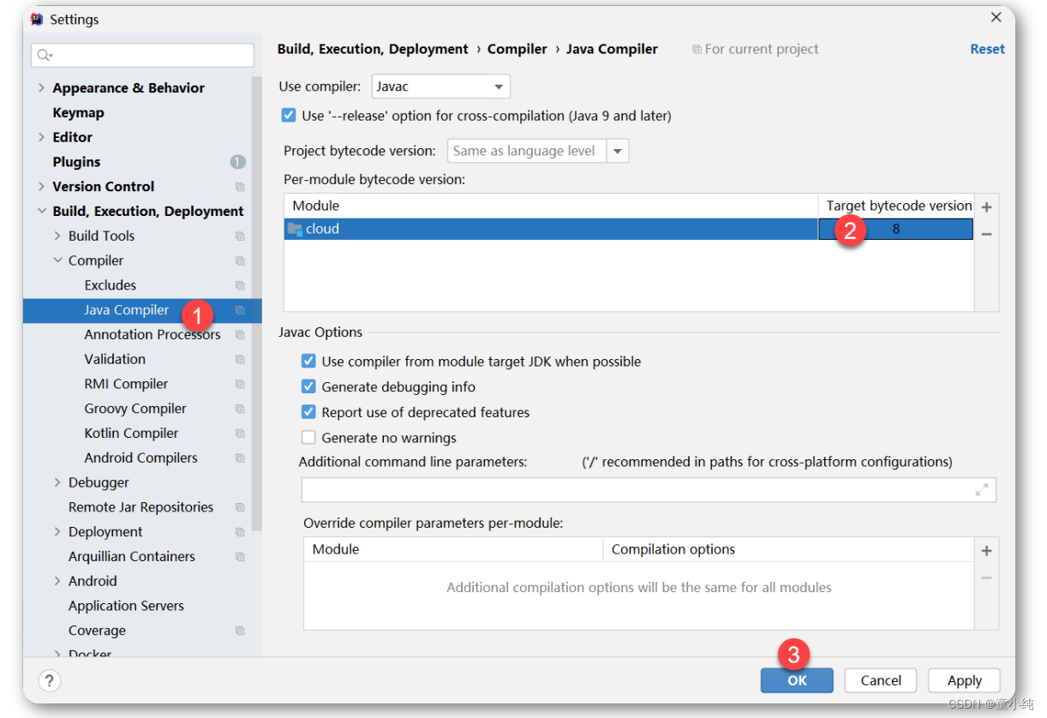Open the help question mark icon
The width and height of the screenshot is (1047, 718).
(x=50, y=680)
